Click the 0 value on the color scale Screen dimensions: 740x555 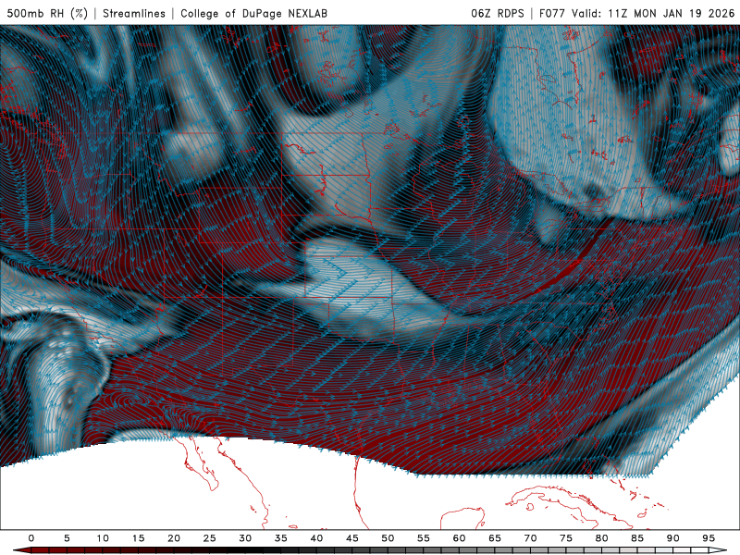click(x=31, y=538)
